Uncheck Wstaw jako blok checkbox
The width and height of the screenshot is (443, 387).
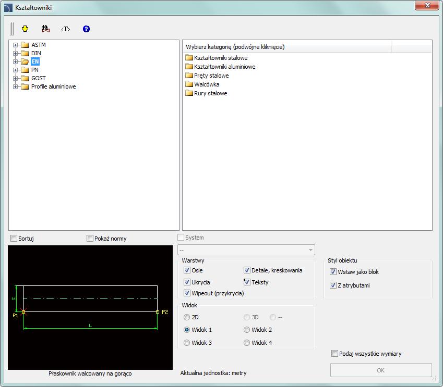(x=333, y=272)
